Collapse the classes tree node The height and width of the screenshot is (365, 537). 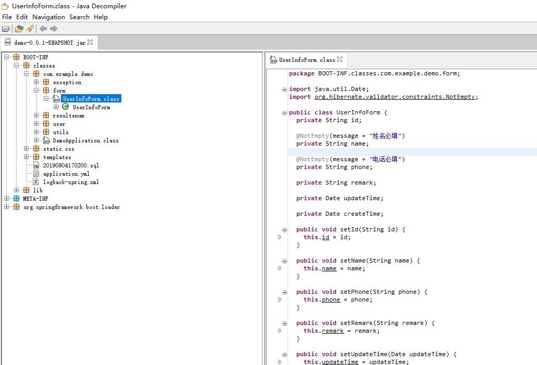17,66
